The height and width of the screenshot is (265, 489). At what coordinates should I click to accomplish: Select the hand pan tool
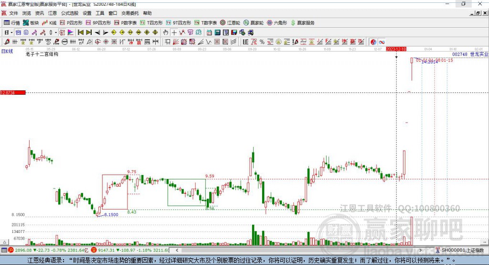click(x=166, y=33)
